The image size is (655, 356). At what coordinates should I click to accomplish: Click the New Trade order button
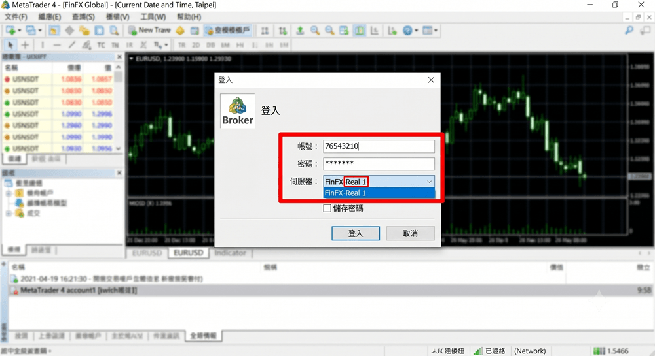(149, 31)
